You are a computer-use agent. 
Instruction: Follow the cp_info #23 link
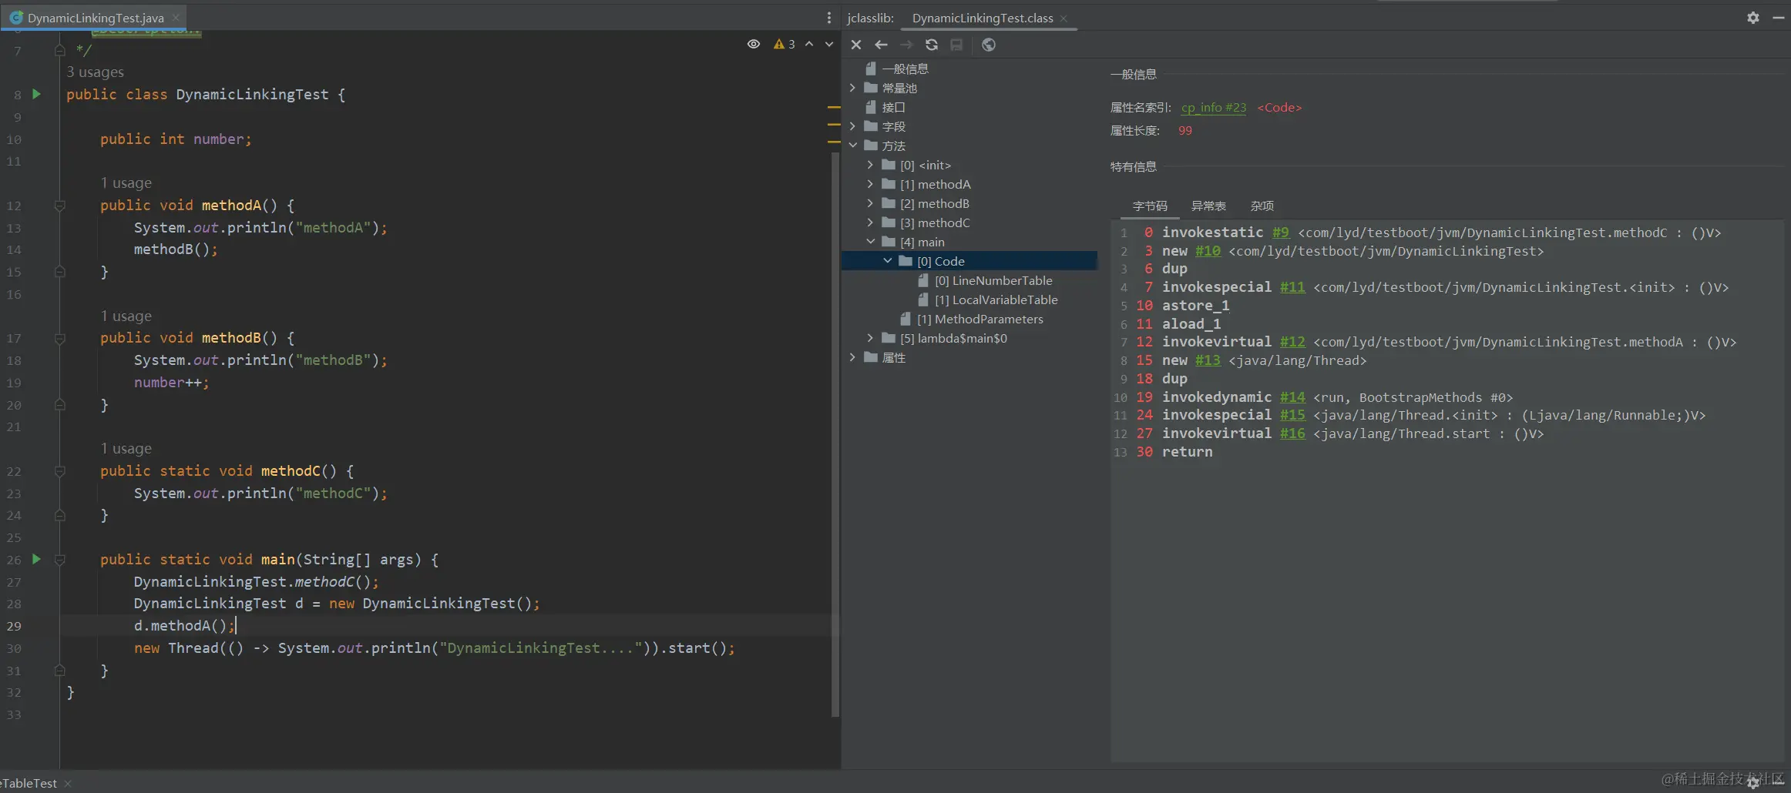coord(1214,108)
